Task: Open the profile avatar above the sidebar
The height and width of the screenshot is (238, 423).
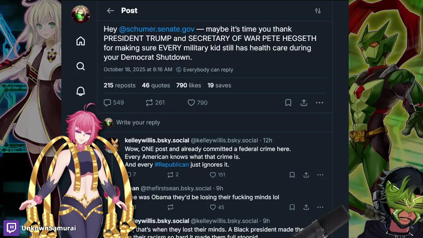Action: [81, 15]
